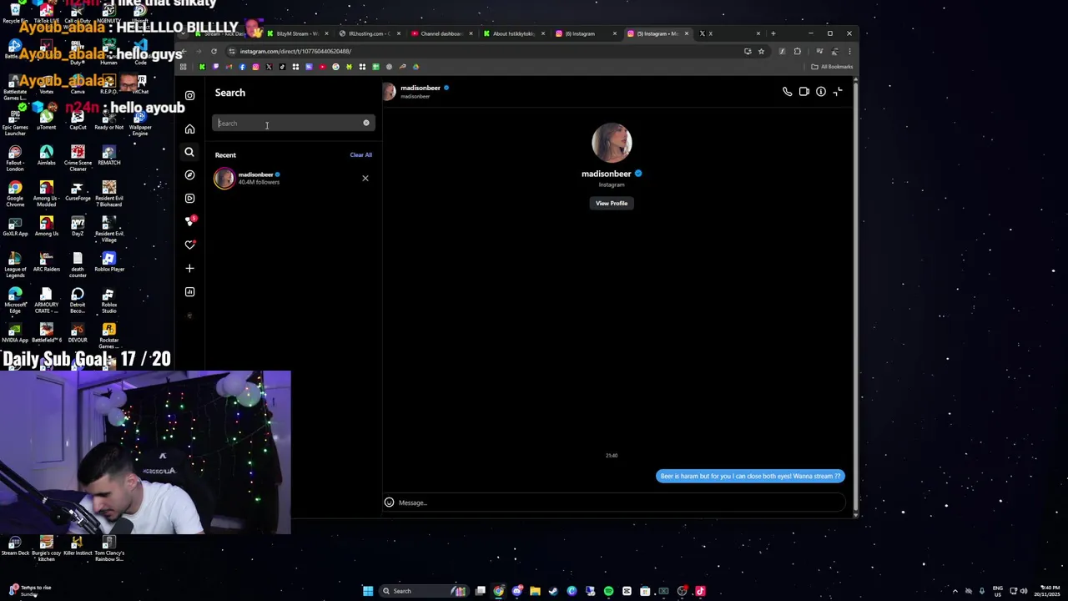Click the minimize chat icon in chat header
This screenshot has width=1068, height=601.
coord(838,92)
